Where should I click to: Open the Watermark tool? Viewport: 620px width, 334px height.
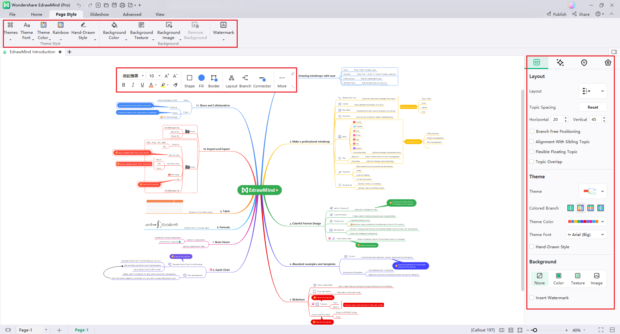[x=223, y=25]
